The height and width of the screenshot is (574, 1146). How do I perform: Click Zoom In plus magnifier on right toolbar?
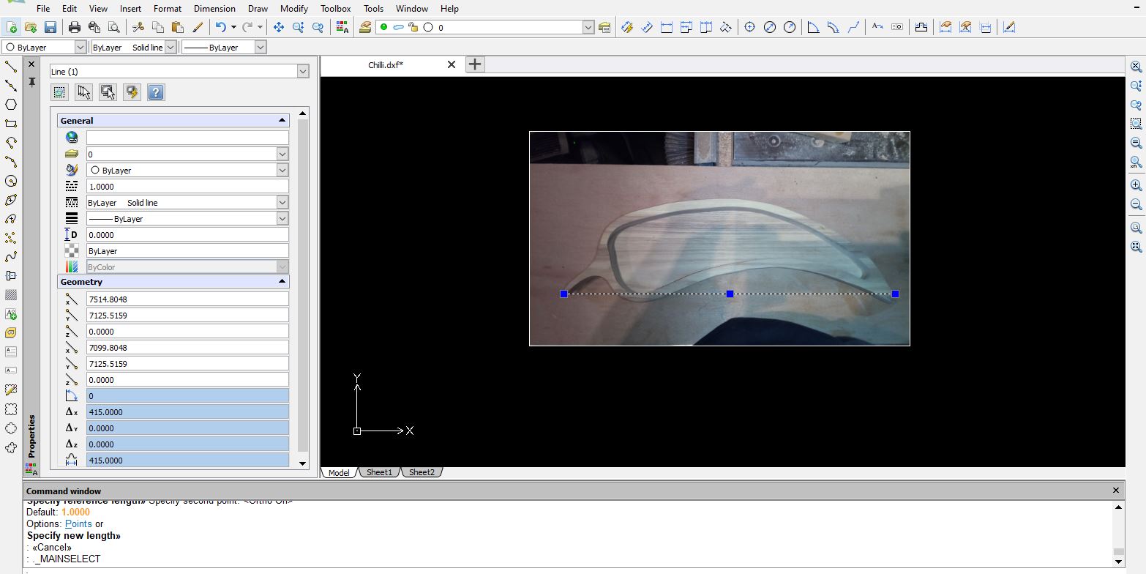[1136, 185]
